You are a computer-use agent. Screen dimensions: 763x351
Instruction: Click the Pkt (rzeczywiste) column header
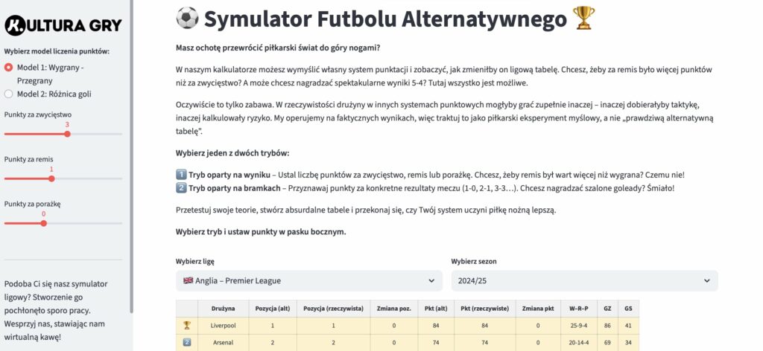coord(484,308)
